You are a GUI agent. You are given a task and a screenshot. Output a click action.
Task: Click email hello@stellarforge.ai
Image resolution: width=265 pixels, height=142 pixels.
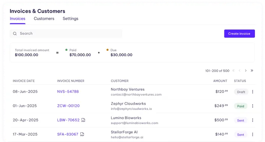click(127, 137)
